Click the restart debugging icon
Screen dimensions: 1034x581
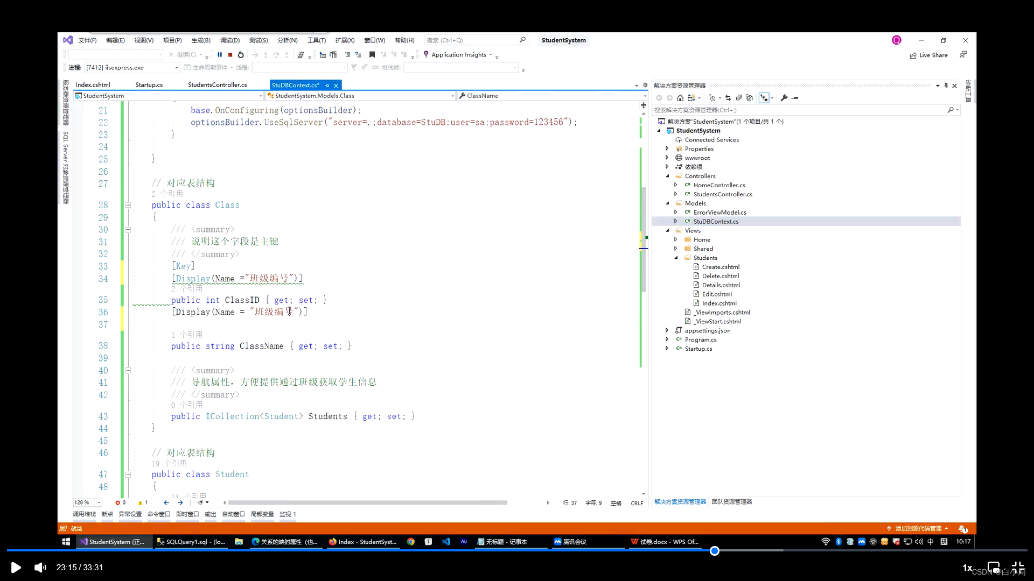pyautogui.click(x=241, y=55)
